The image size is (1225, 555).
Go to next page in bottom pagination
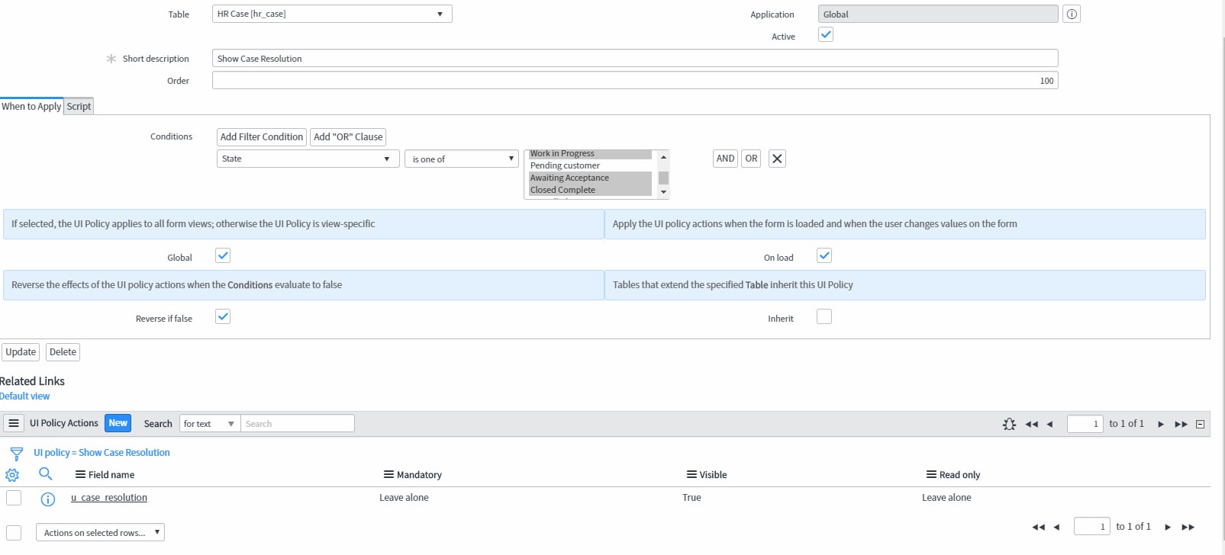[1168, 527]
